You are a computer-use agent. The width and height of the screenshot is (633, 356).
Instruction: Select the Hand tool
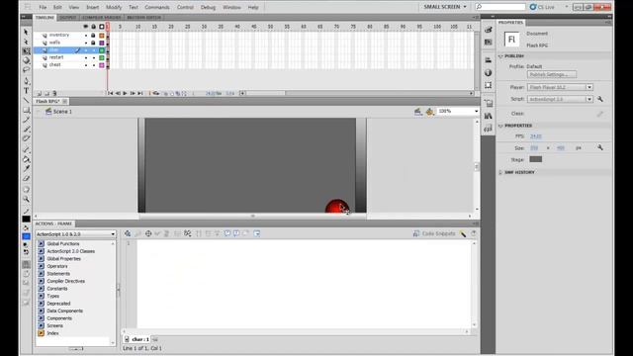click(27, 189)
